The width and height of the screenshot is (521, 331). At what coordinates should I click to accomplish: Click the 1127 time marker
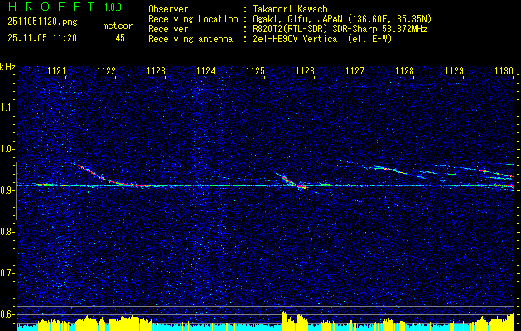click(x=355, y=71)
